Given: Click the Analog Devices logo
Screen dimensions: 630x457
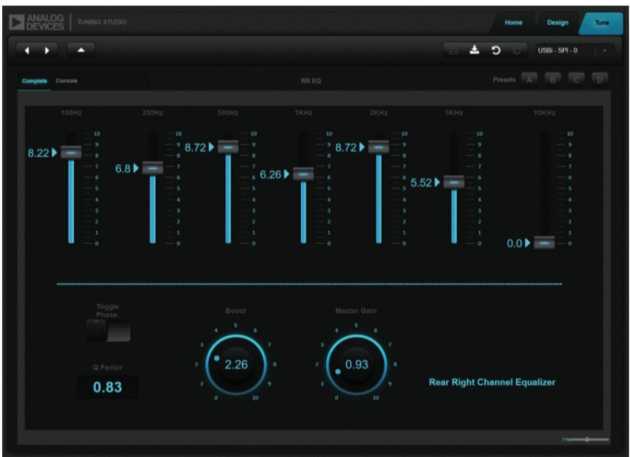Looking at the screenshot, I should point(37,22).
